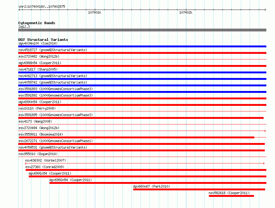Click nsv436302 (Korbel2007) label

[45, 160]
